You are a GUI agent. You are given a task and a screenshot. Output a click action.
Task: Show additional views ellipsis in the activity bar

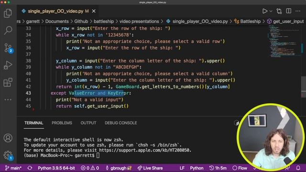click(8, 100)
